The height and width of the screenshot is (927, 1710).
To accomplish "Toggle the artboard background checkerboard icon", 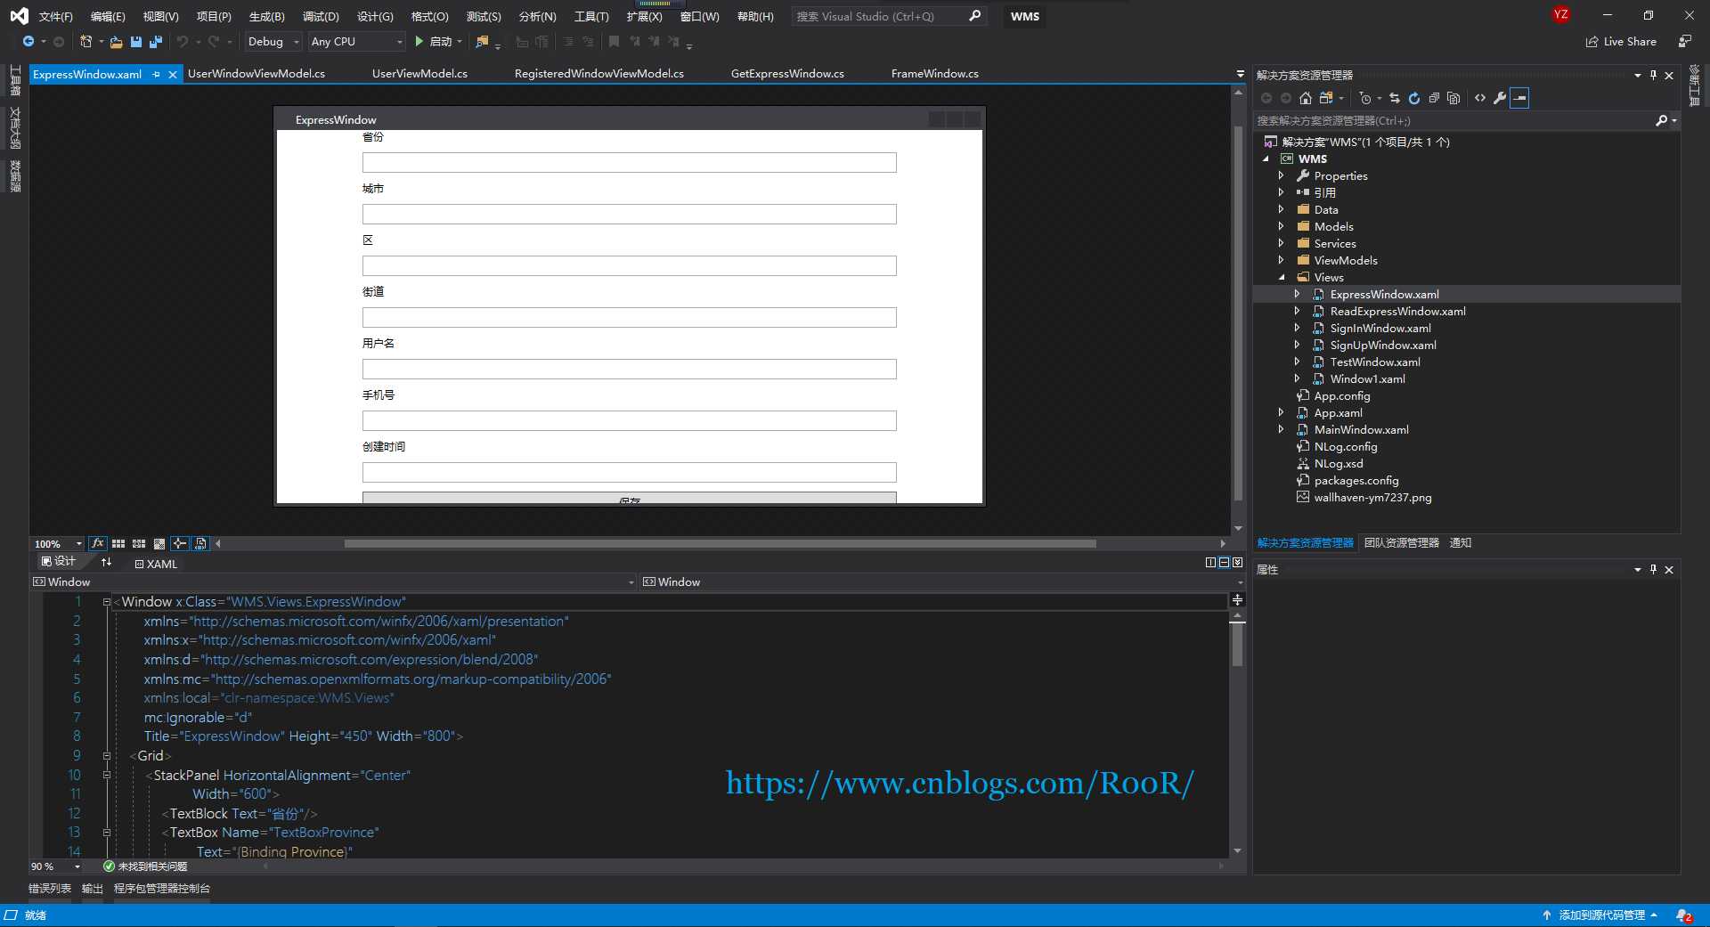I will pyautogui.click(x=159, y=543).
